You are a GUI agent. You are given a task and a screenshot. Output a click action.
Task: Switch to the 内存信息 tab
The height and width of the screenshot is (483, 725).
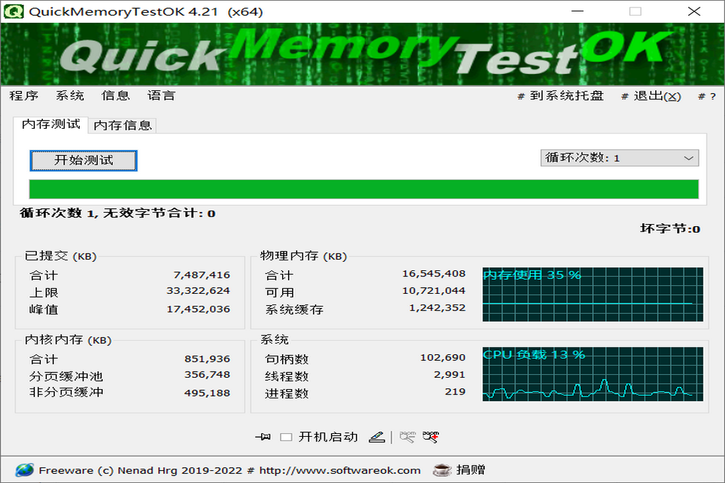pyautogui.click(x=123, y=125)
